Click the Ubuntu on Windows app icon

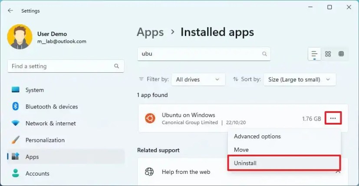[x=150, y=118]
